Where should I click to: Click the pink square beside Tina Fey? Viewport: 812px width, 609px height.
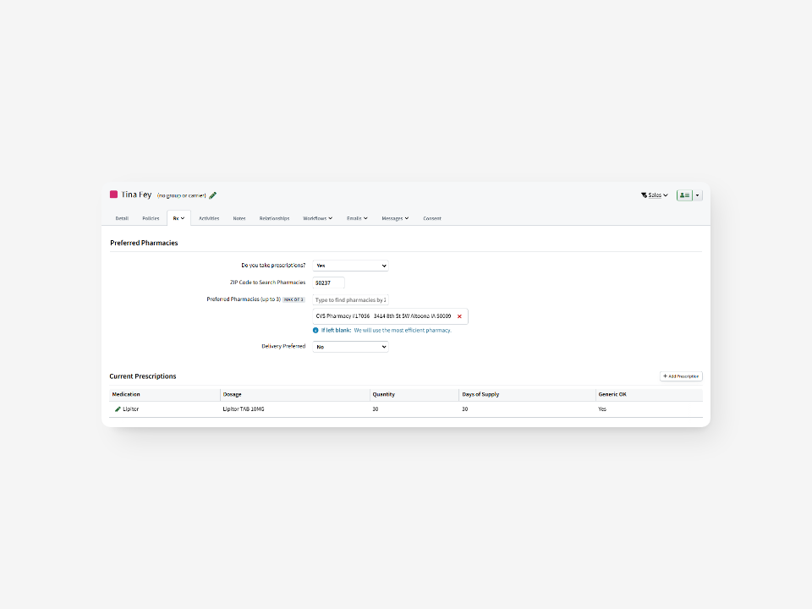point(114,195)
